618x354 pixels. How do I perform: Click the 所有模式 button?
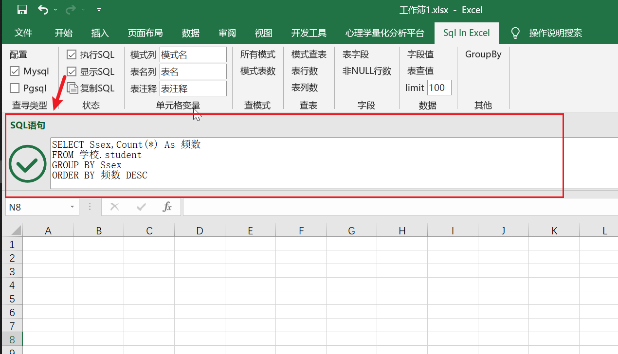pyautogui.click(x=258, y=54)
